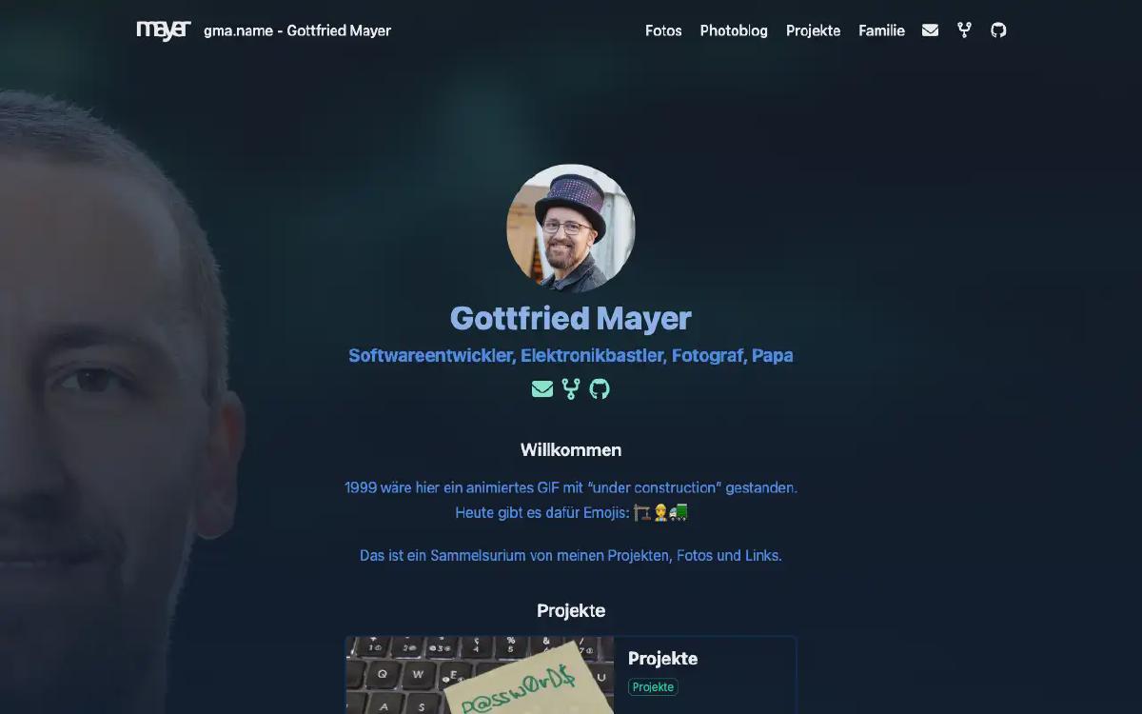1142x714 pixels.
Task: Click the under-construction emojis in the welcome text
Action: coord(660,513)
